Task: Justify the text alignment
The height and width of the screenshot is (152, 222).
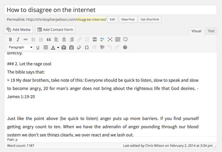Action: 45,47
